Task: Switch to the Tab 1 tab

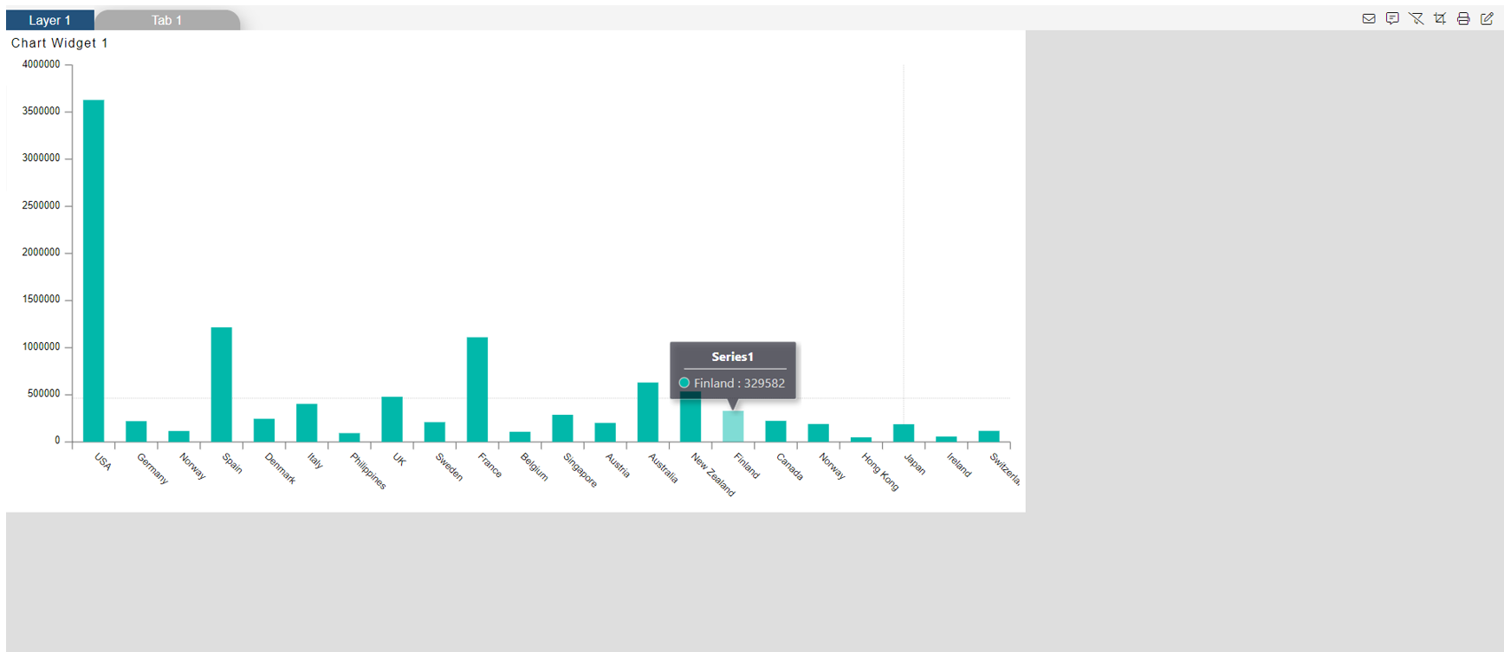Action: pos(166,20)
